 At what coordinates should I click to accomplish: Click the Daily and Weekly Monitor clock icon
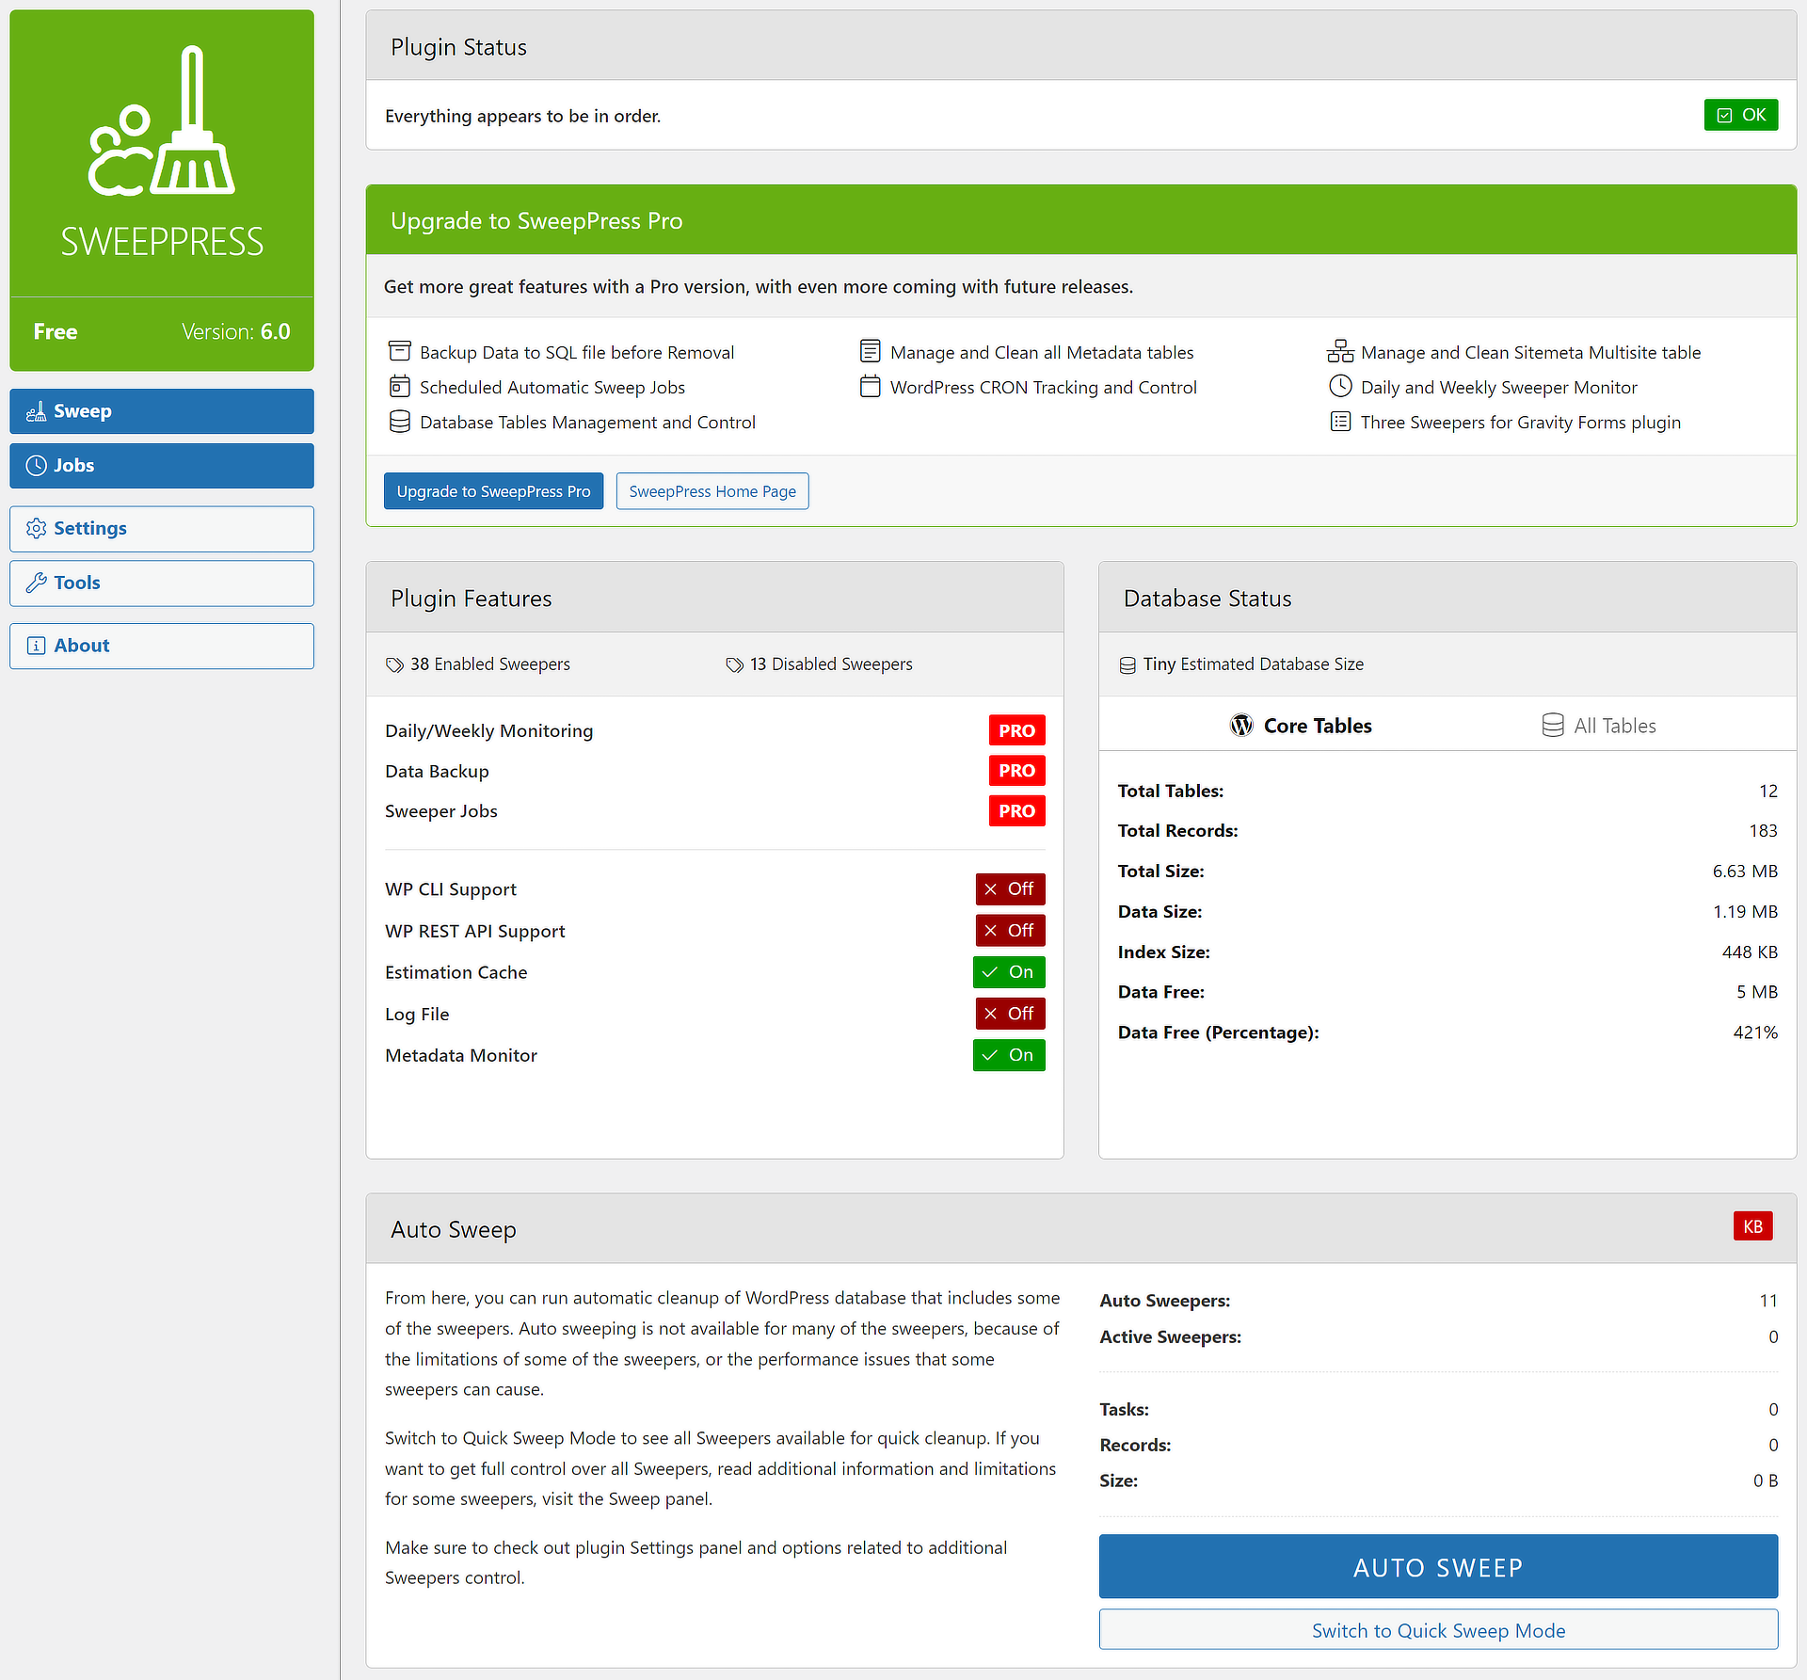tap(1340, 386)
